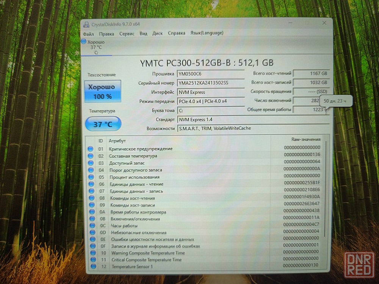The height and width of the screenshot is (284, 379).
Task: Click the attribute list vertical scrollbar
Action: coord(325,189)
